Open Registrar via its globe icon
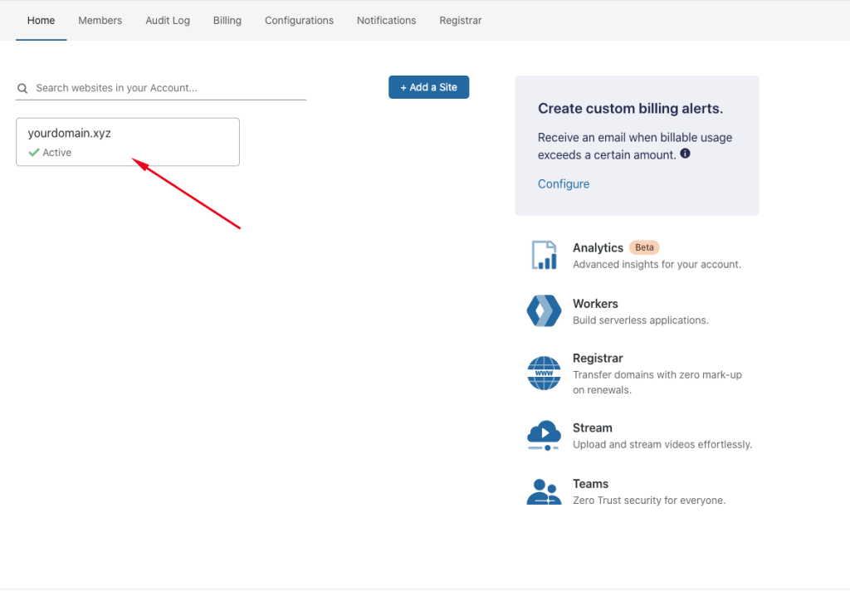Screen dimensions: 850x591 tap(544, 373)
